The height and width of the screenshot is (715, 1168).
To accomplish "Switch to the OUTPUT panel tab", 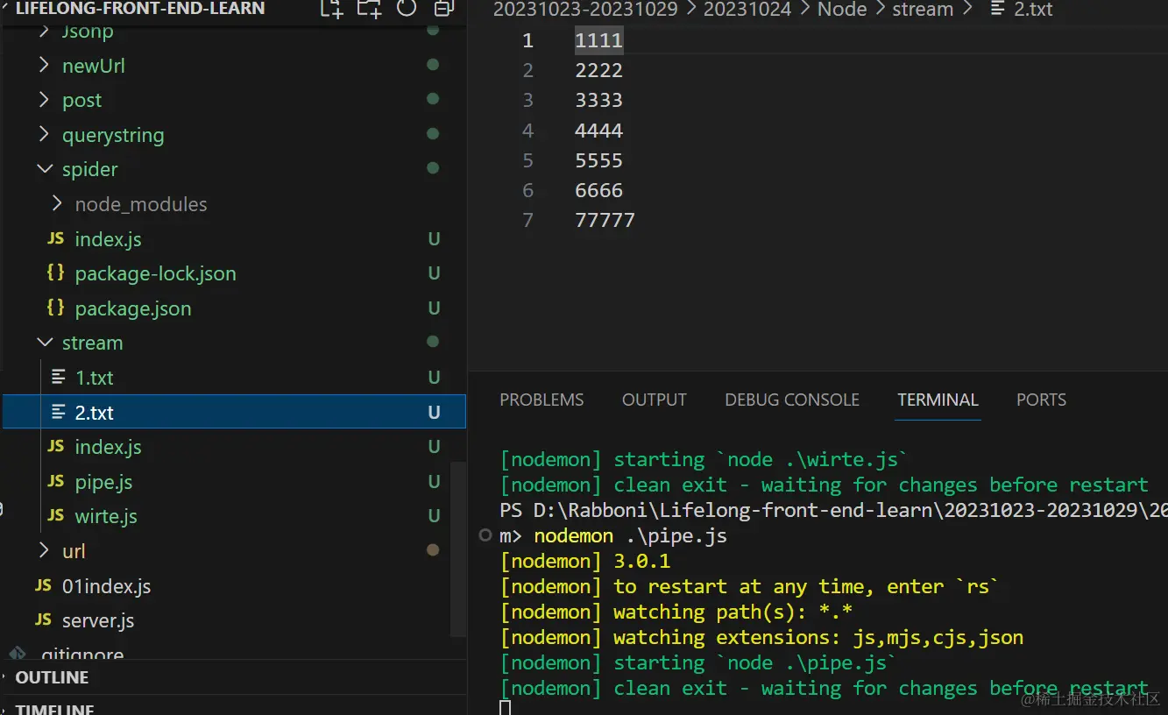I will [655, 400].
